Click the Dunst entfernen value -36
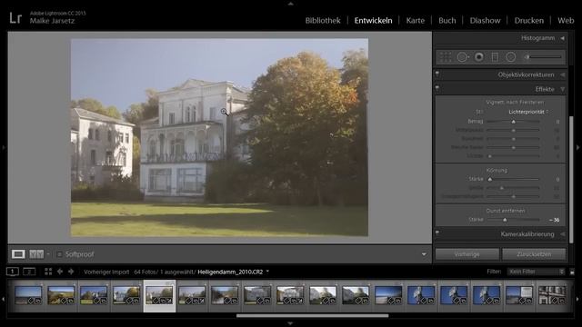The width and height of the screenshot is (582, 327). (x=554, y=220)
